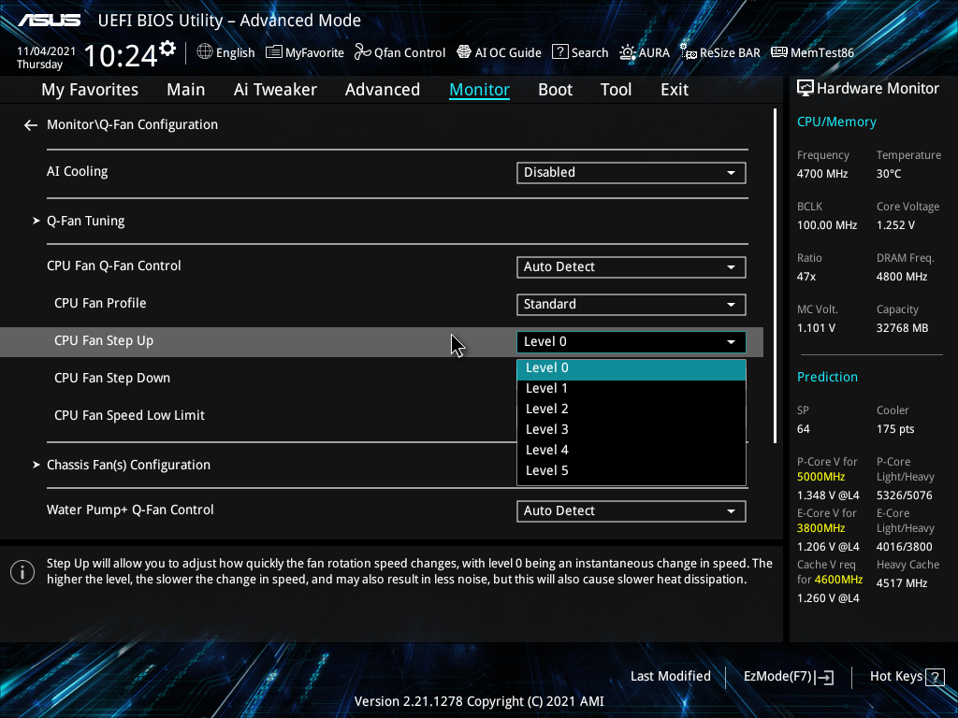This screenshot has height=718, width=958.
Task: Click the 1.252 V core voltage value
Action: 895,225
